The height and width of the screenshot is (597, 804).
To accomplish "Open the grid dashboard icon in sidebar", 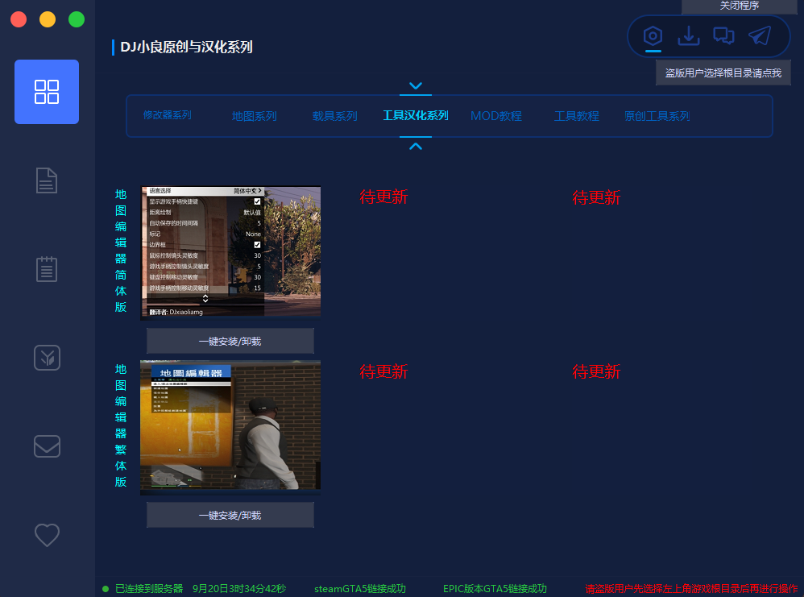I will 47,92.
